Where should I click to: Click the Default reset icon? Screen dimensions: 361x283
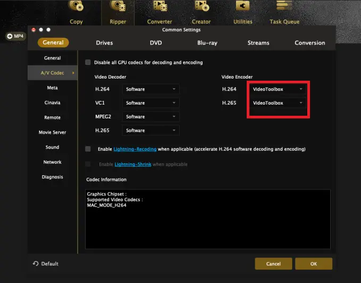click(36, 264)
